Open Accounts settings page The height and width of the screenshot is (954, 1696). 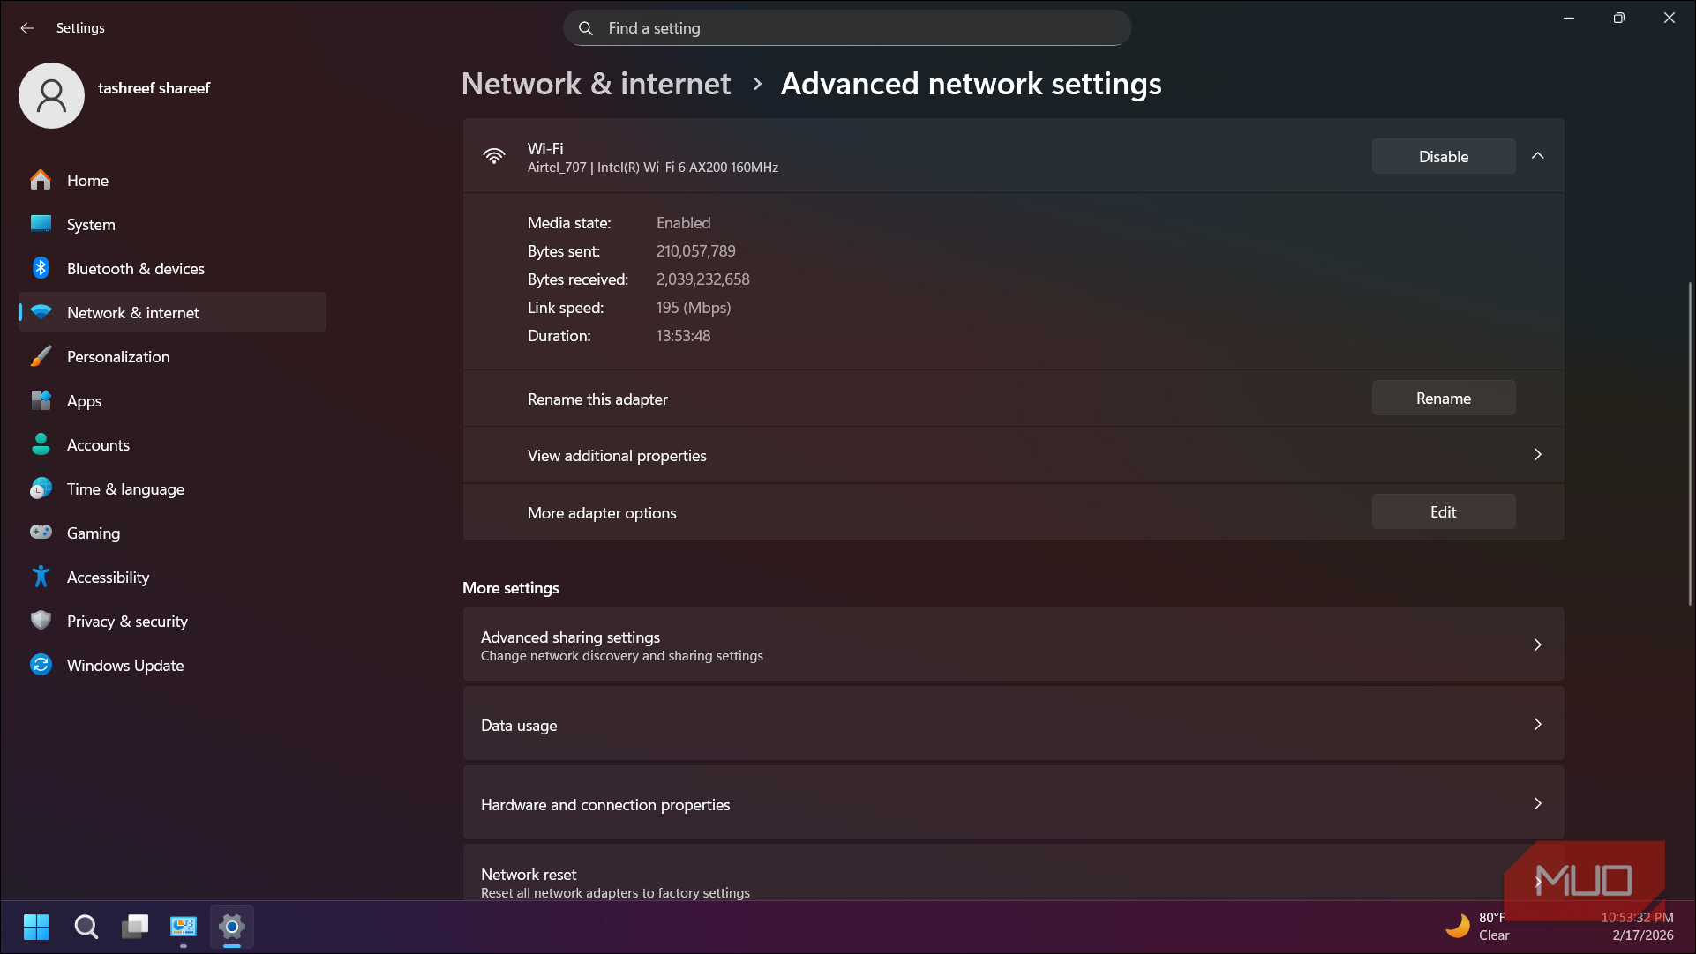172,444
